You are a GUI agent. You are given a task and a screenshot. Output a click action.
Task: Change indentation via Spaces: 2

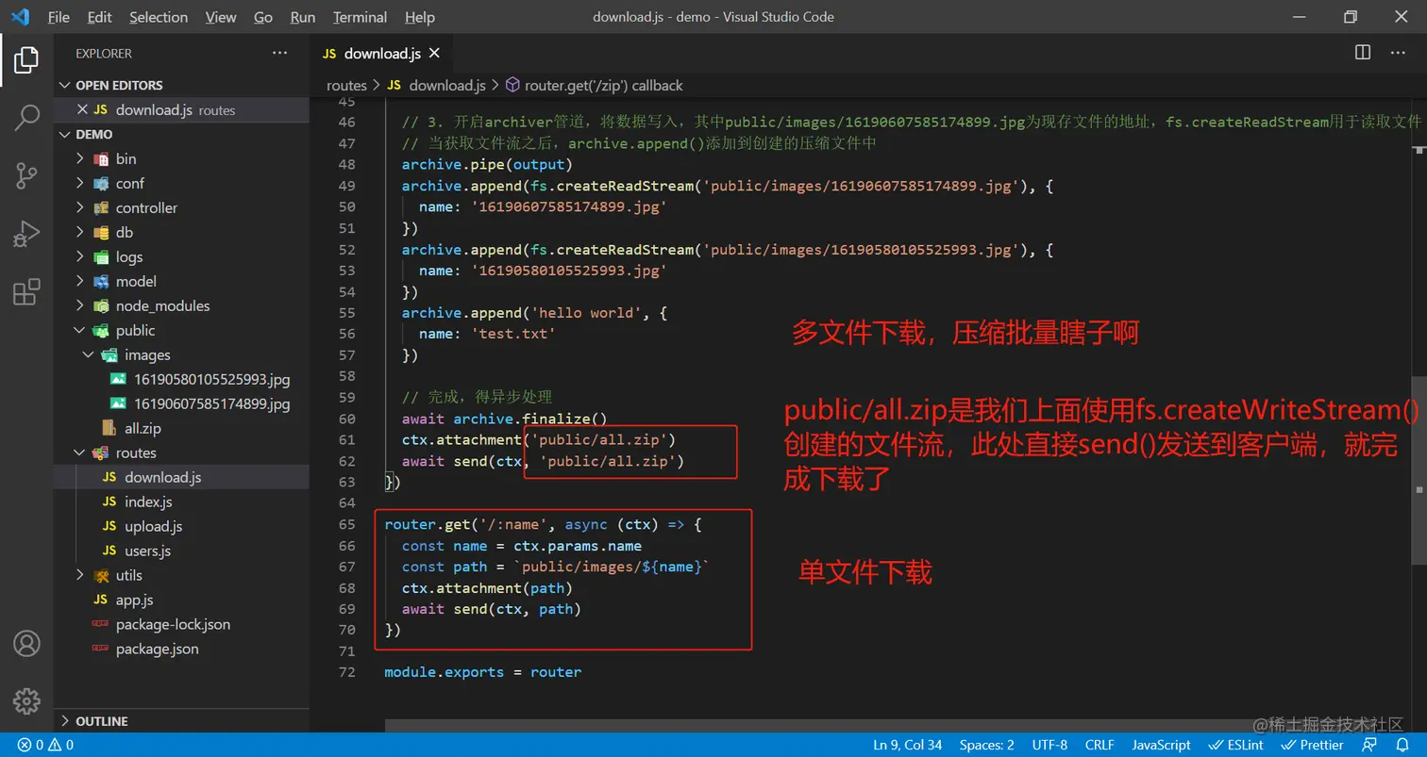(x=986, y=745)
